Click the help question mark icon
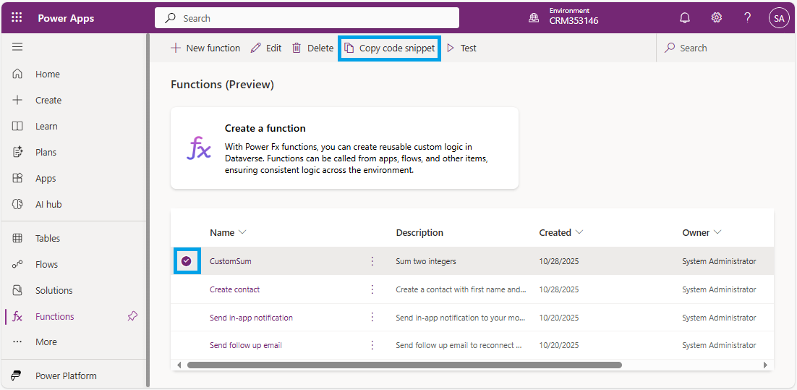 pos(748,18)
